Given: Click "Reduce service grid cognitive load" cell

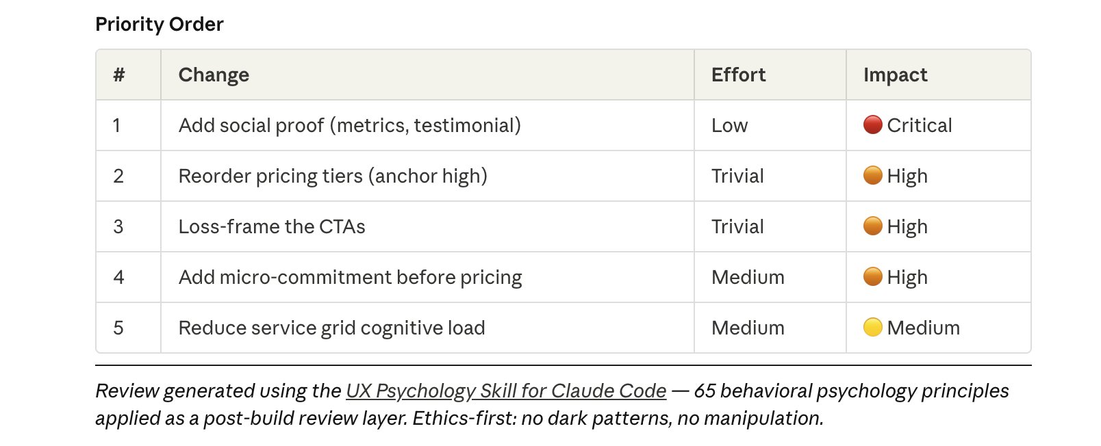Looking at the screenshot, I should [331, 328].
